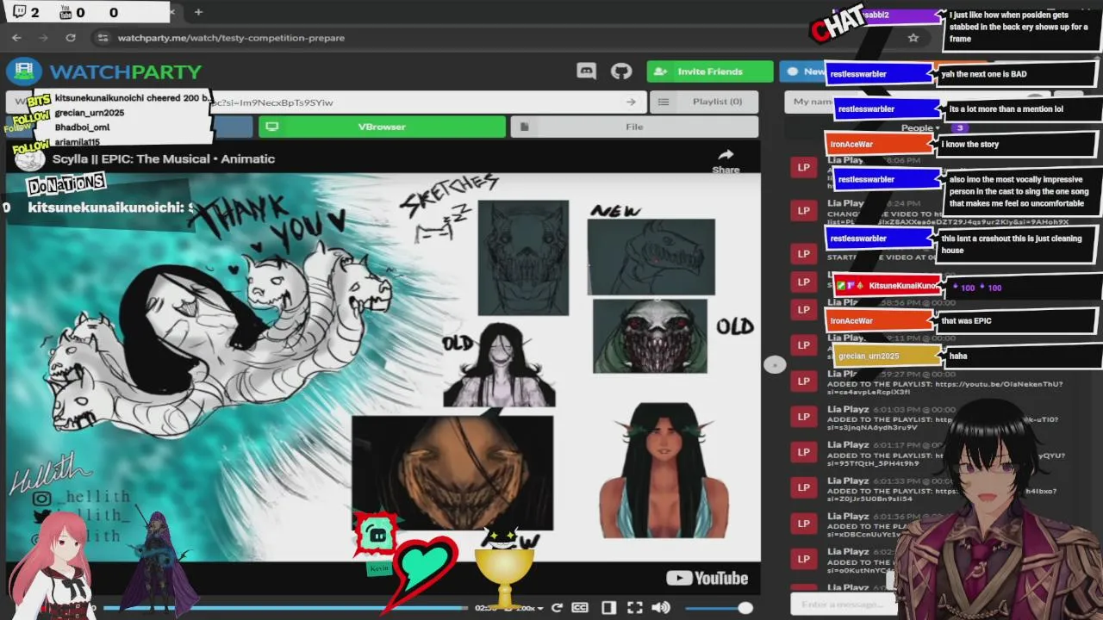This screenshot has width=1103, height=620.
Task: Toggle closed captions CC in player
Action: (580, 608)
